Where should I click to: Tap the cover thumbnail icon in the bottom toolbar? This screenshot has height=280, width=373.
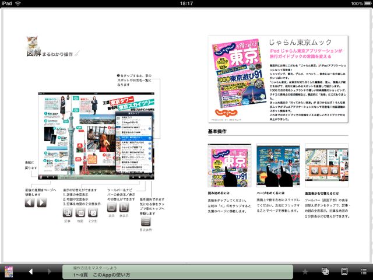(9, 271)
